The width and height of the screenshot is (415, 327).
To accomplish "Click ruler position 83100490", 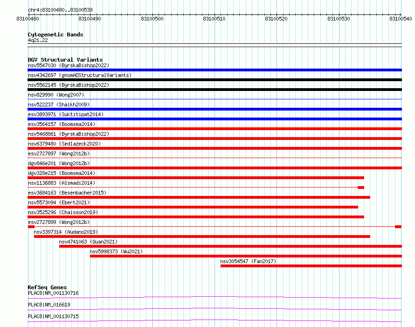I will click(90, 19).
